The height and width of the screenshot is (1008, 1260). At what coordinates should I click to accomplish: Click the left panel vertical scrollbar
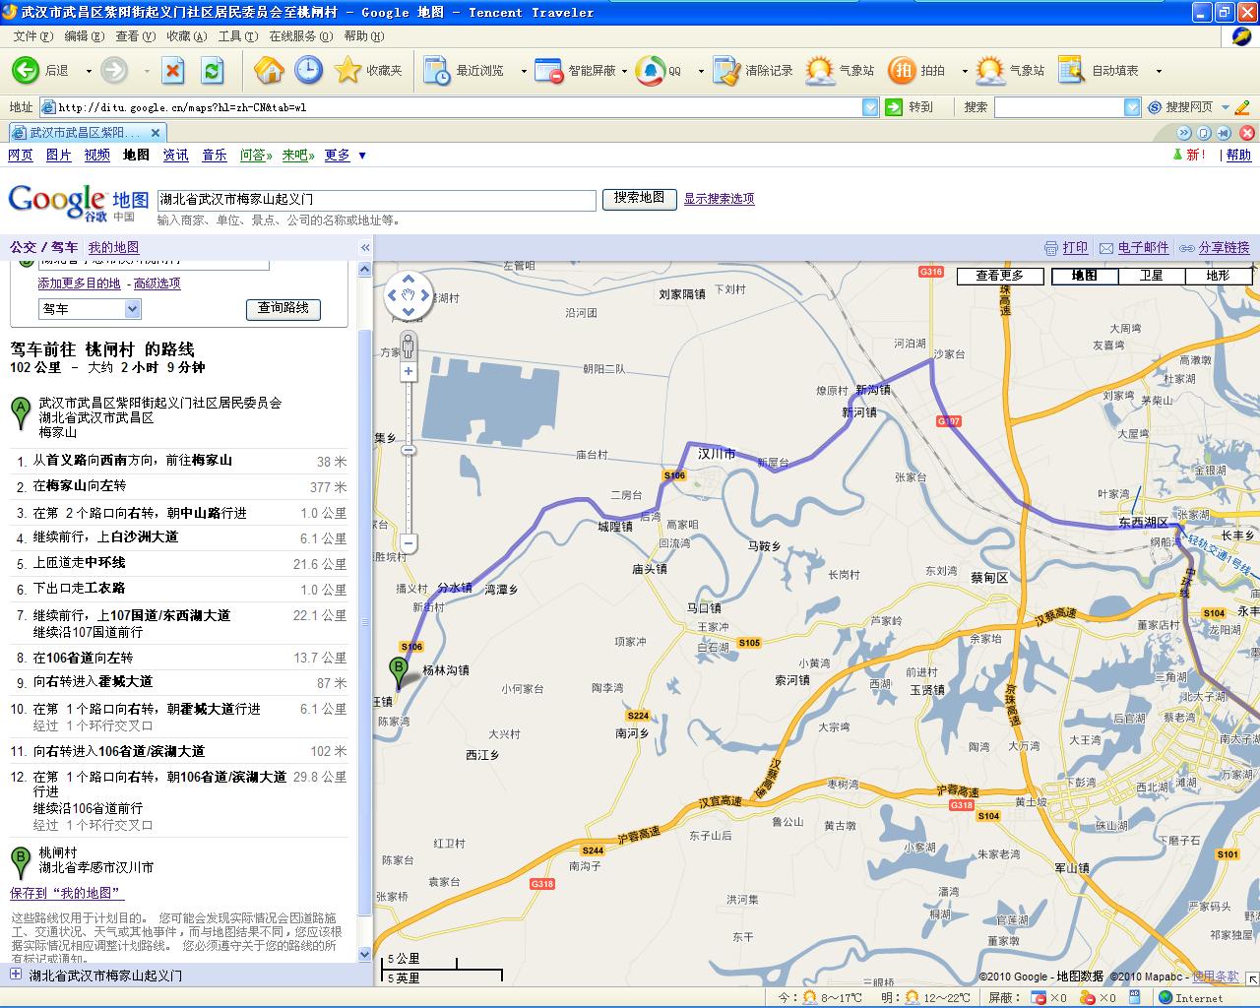pos(365,620)
